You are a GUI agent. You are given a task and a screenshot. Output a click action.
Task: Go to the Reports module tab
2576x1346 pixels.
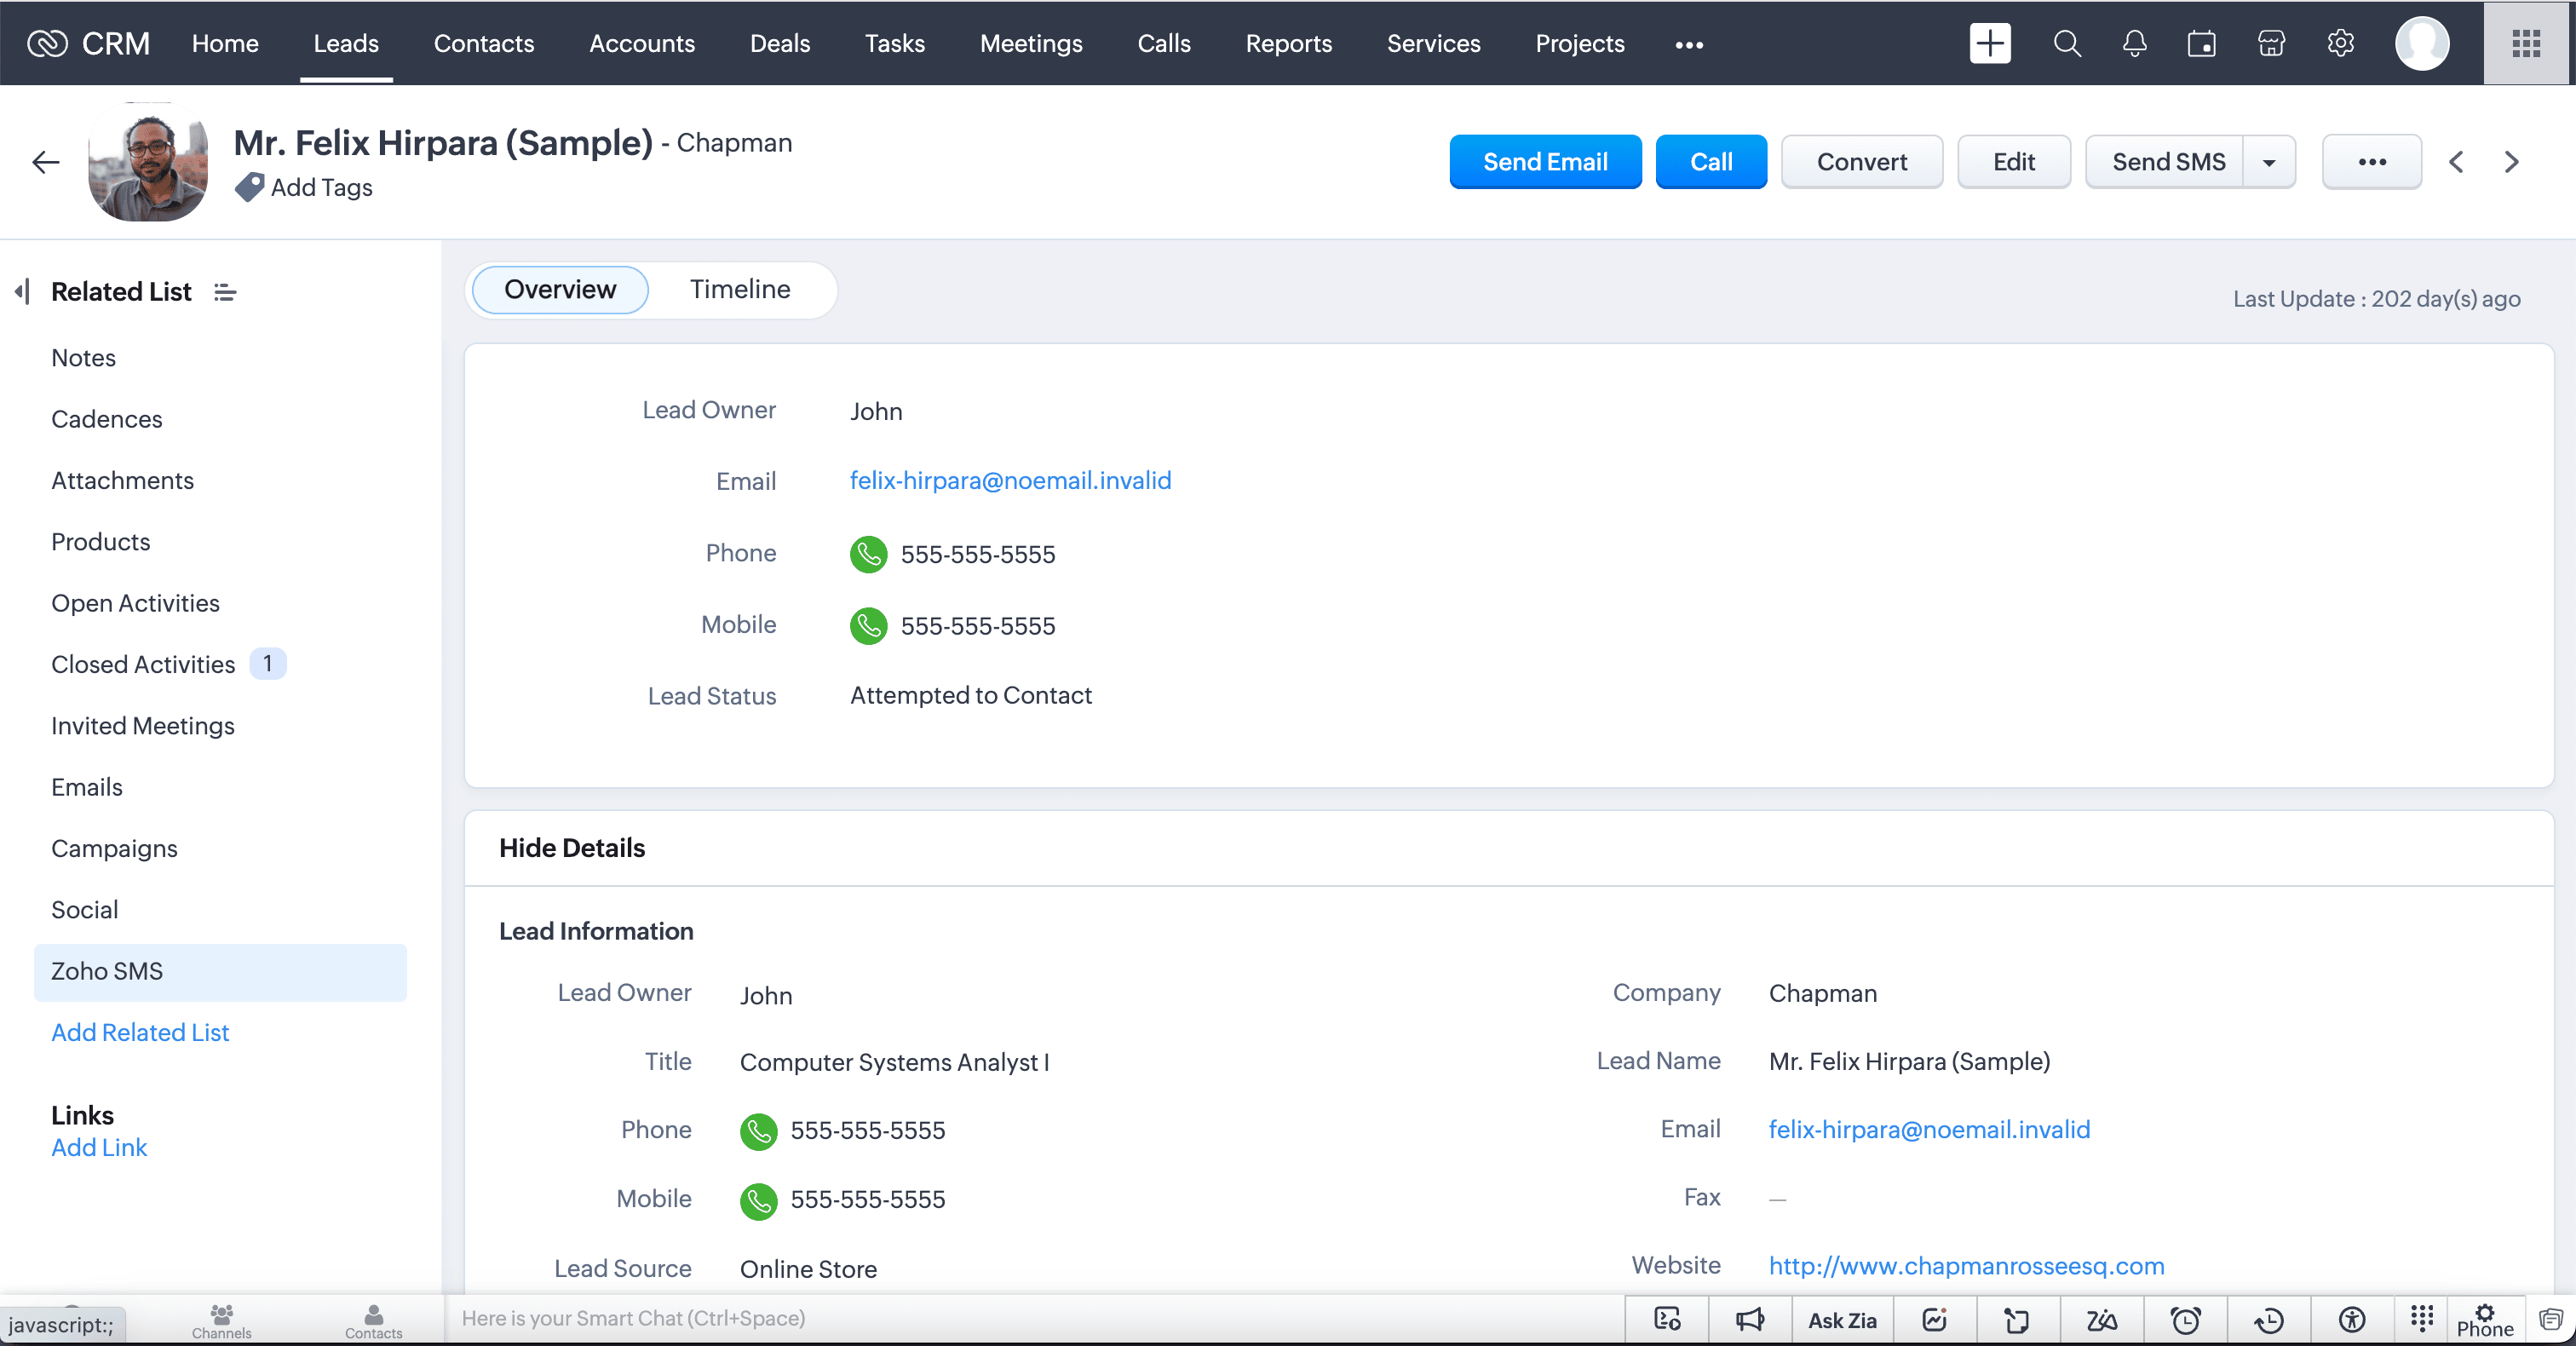[x=1288, y=44]
